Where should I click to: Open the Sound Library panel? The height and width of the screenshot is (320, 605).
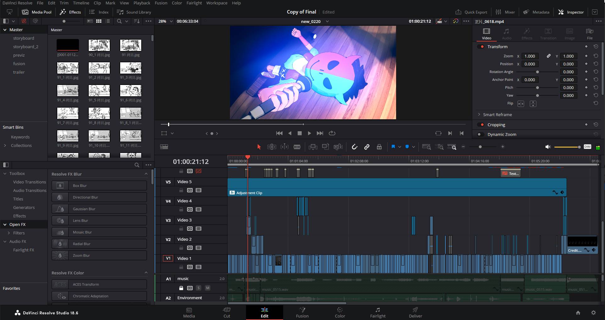134,12
